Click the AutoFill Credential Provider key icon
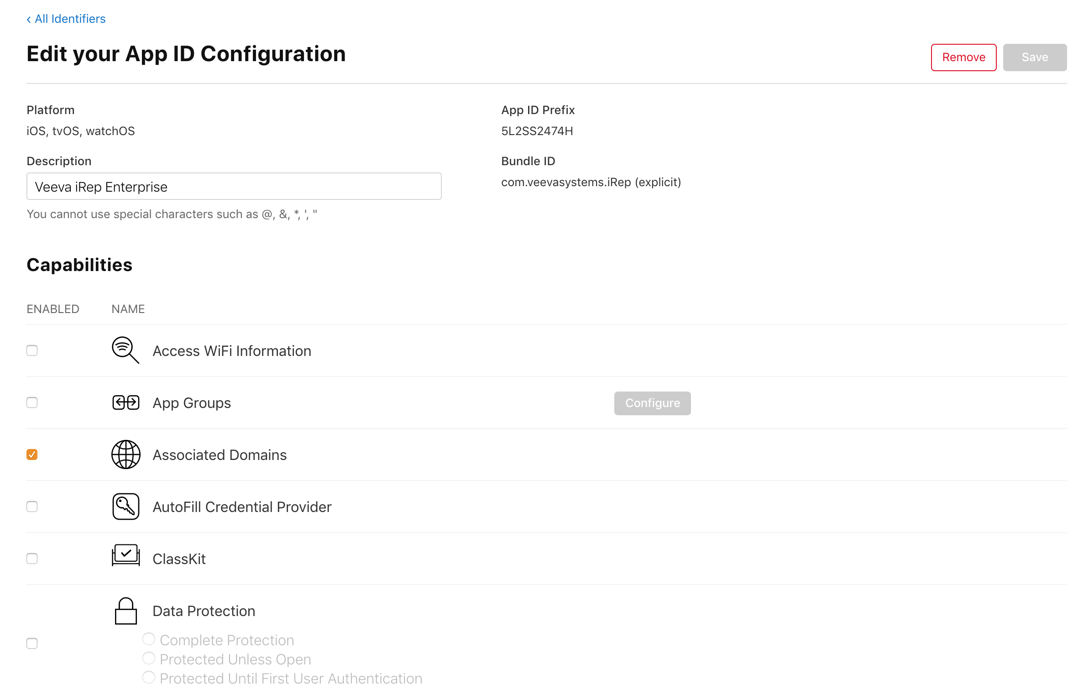1078x700 pixels. point(126,507)
